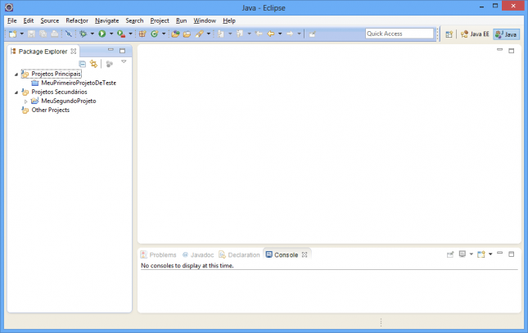Switch to the Java EE perspective

475,34
